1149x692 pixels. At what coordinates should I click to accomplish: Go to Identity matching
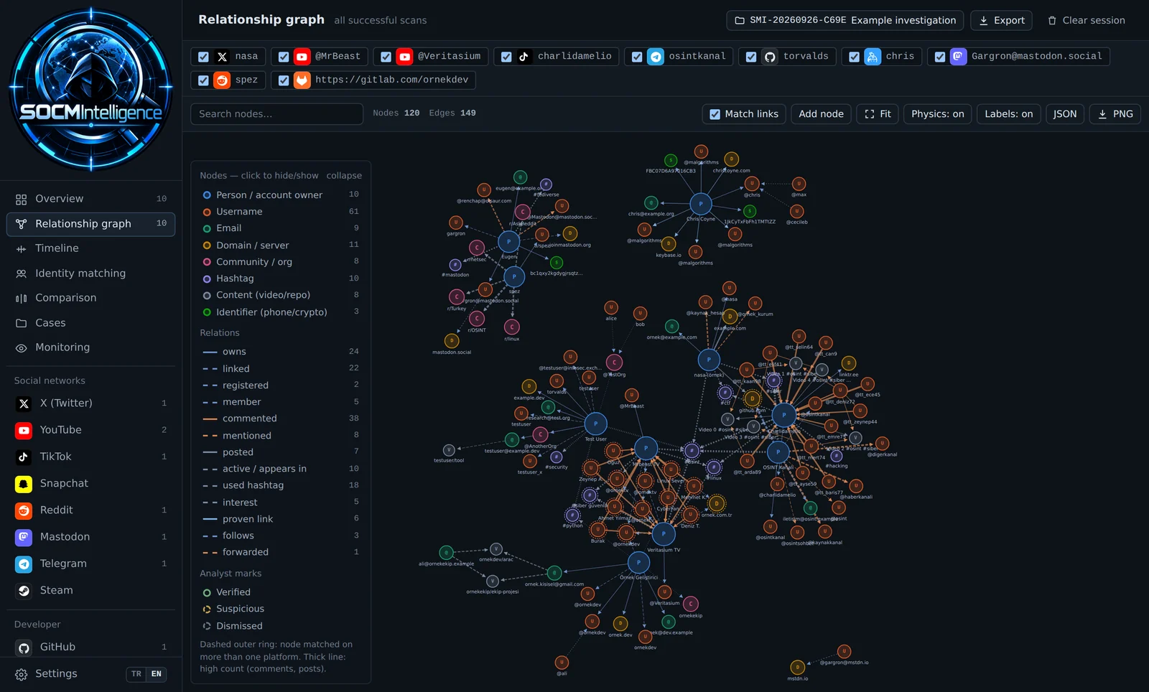[x=90, y=273]
